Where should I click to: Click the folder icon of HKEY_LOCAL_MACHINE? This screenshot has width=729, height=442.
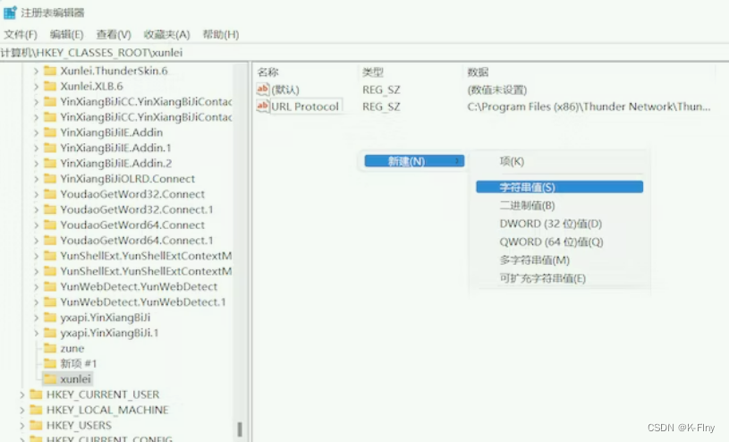[36, 410]
